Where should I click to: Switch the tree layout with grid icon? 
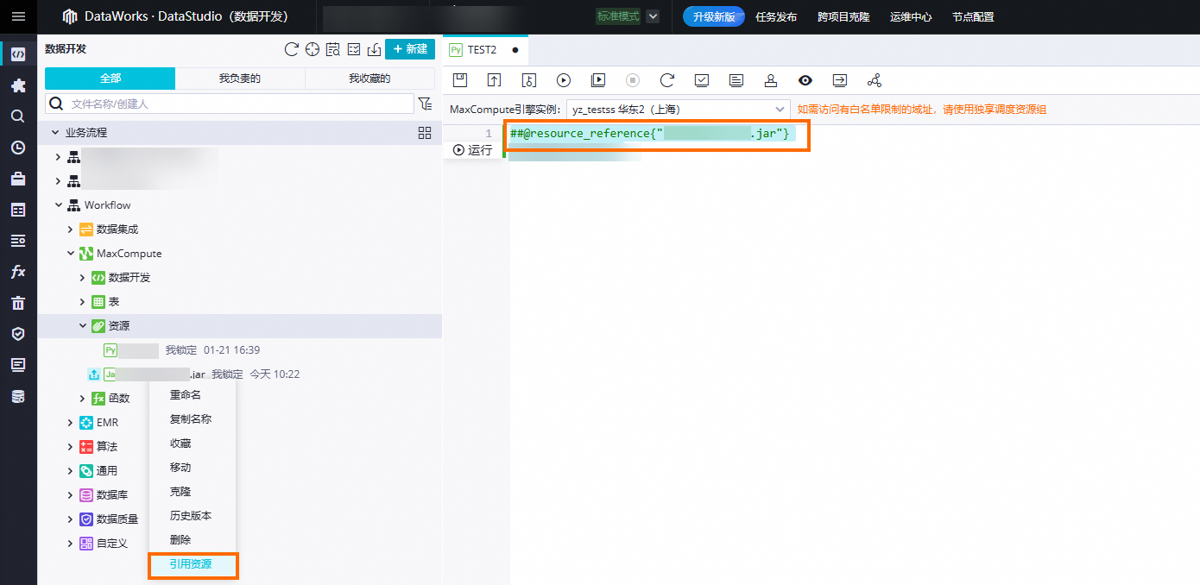(x=425, y=133)
